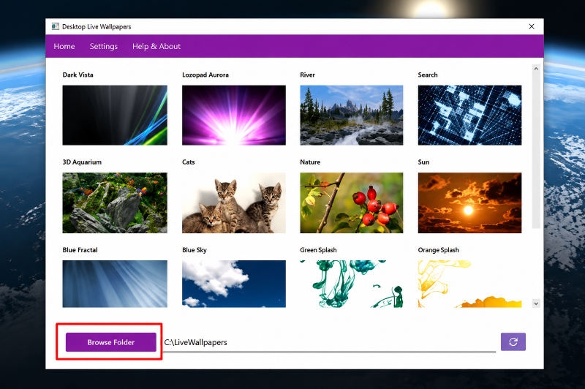Select the Search wallpaper thumbnail

(469, 116)
